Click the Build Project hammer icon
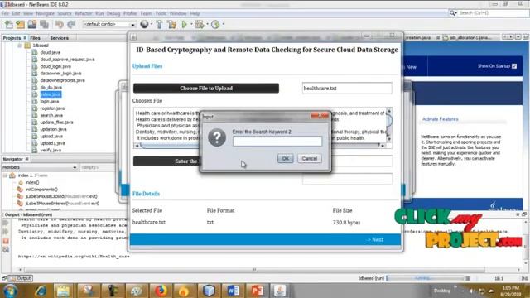This screenshot has height=298, width=530. point(159,24)
